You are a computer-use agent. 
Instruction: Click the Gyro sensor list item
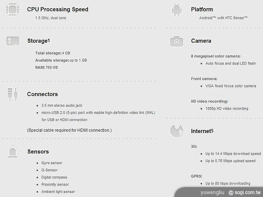[52, 163]
